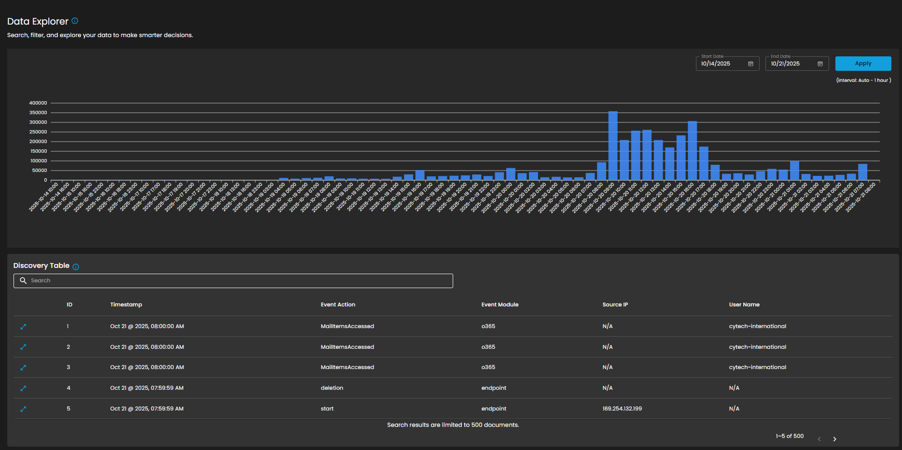The height and width of the screenshot is (450, 902).
Task: Expand row 3 details with arrow icon
Action: 23,368
